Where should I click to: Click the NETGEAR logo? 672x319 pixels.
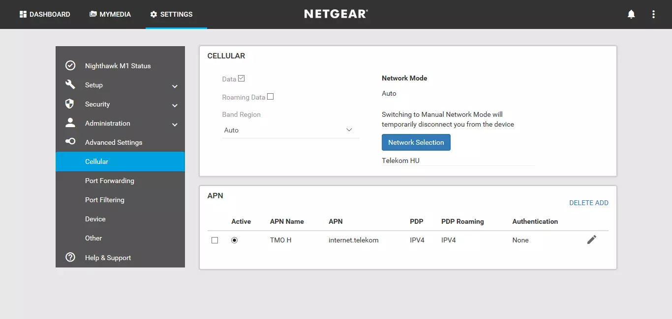coord(336,14)
